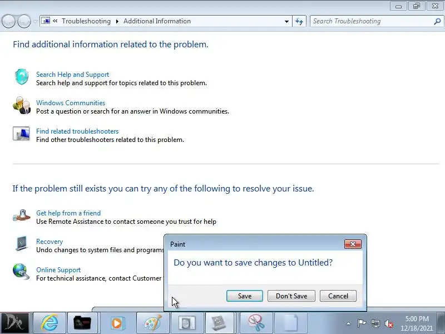445x334 pixels.
Task: Click the Troubleshooting breadcrumb
Action: point(86,21)
